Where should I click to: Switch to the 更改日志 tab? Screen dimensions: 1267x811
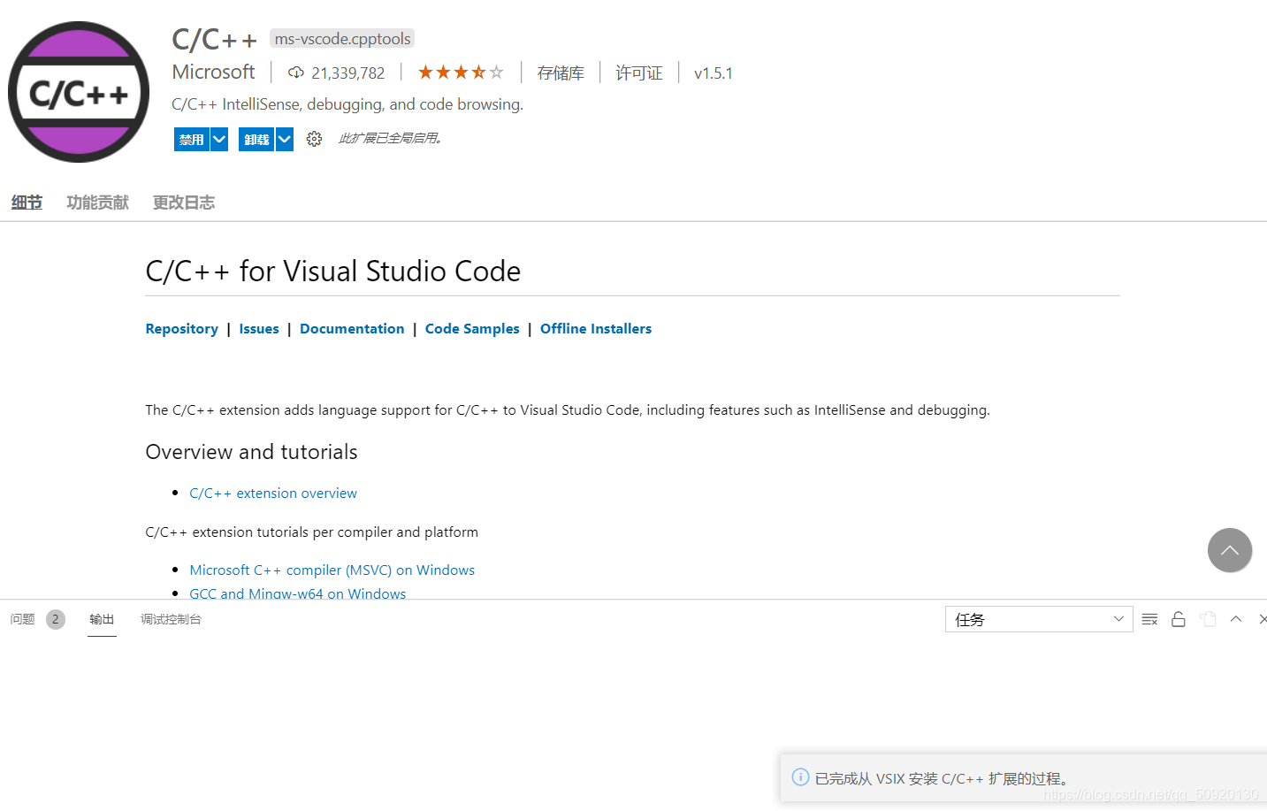click(x=184, y=203)
